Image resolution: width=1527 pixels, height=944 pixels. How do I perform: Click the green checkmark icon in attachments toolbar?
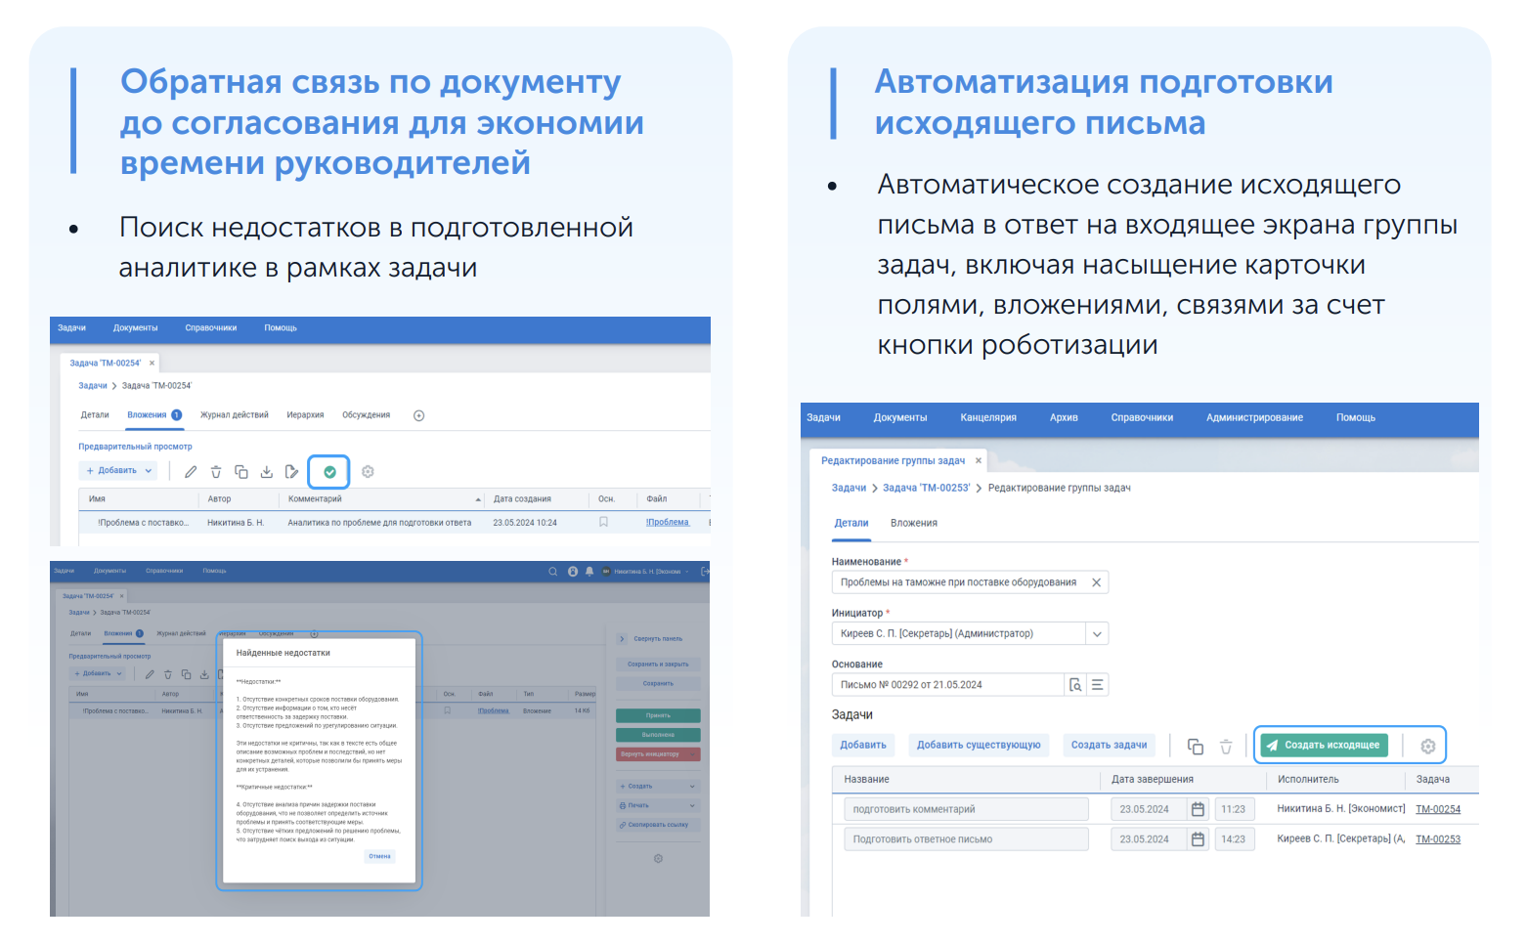click(x=329, y=472)
